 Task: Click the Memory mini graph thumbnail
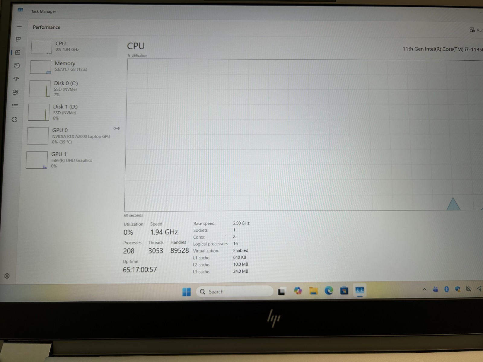point(40,67)
